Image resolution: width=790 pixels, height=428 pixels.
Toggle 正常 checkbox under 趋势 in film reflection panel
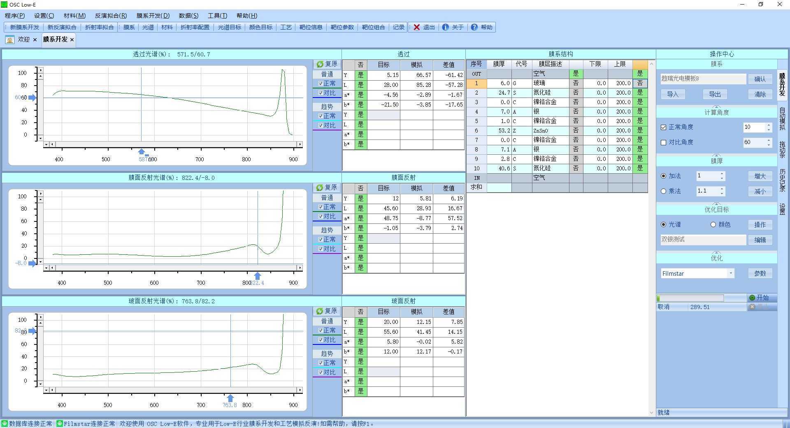point(321,240)
